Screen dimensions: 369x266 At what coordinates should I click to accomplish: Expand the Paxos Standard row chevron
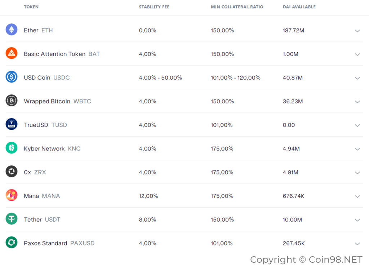[357, 244]
